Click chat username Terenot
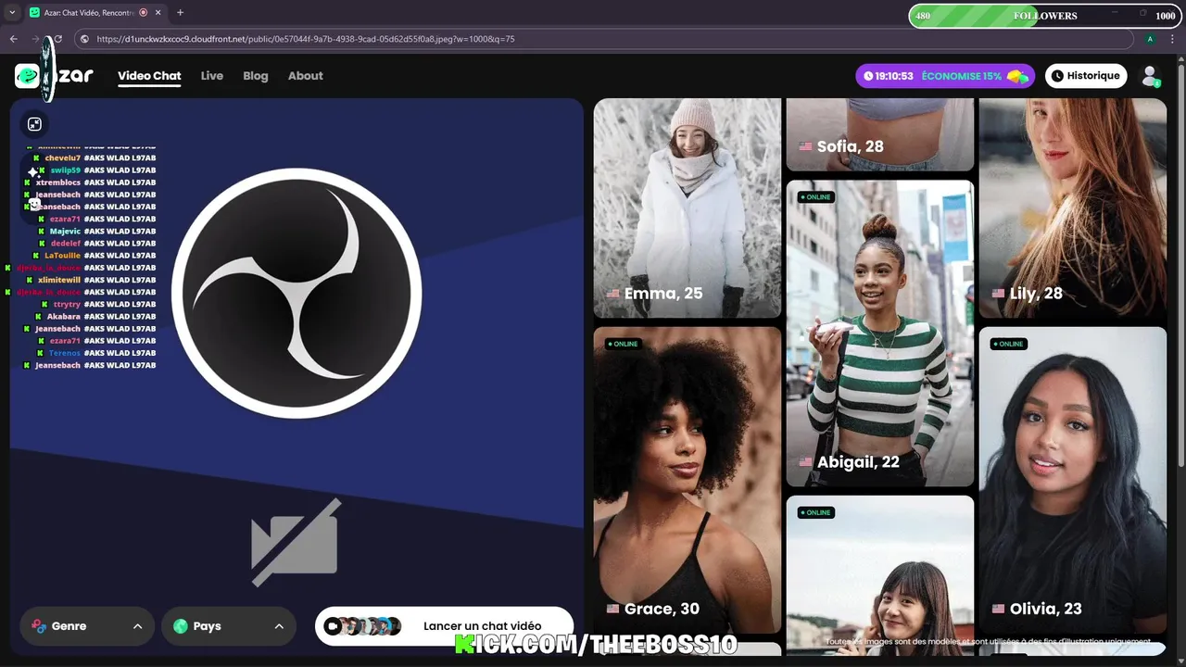 point(65,353)
